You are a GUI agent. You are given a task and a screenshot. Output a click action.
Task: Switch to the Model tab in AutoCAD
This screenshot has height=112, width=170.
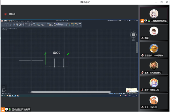(x=3, y=93)
